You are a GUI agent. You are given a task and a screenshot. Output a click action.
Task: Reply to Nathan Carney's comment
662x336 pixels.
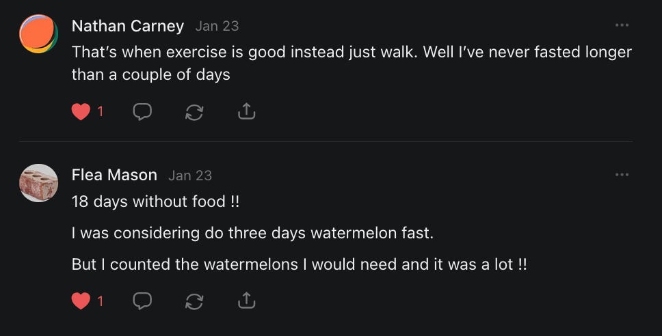click(x=142, y=112)
